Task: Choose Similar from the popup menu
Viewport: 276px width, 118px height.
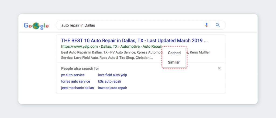Action: 174,62
